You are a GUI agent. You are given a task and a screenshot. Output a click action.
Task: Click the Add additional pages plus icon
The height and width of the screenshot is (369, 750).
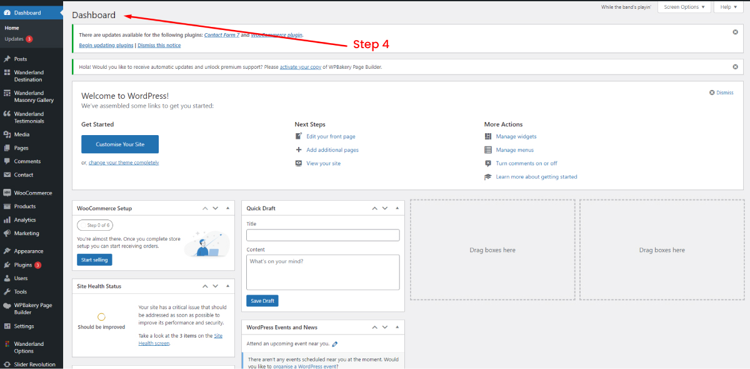click(x=299, y=150)
